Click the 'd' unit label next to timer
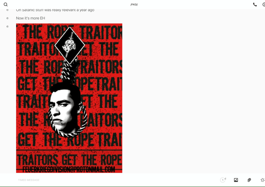This screenshot has height=187, width=265. 225,178
